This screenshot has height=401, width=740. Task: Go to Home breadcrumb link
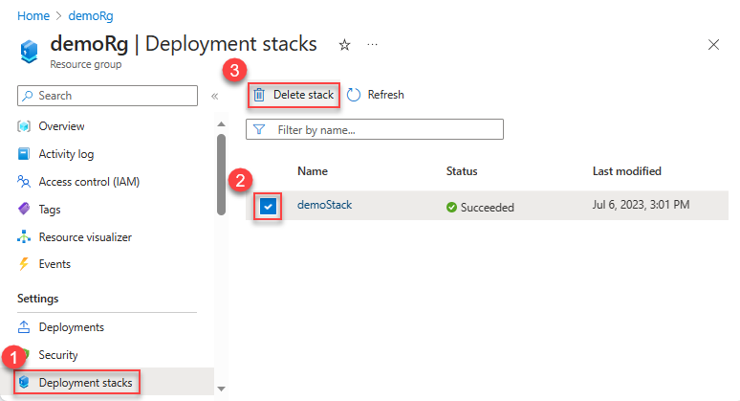[x=33, y=16]
